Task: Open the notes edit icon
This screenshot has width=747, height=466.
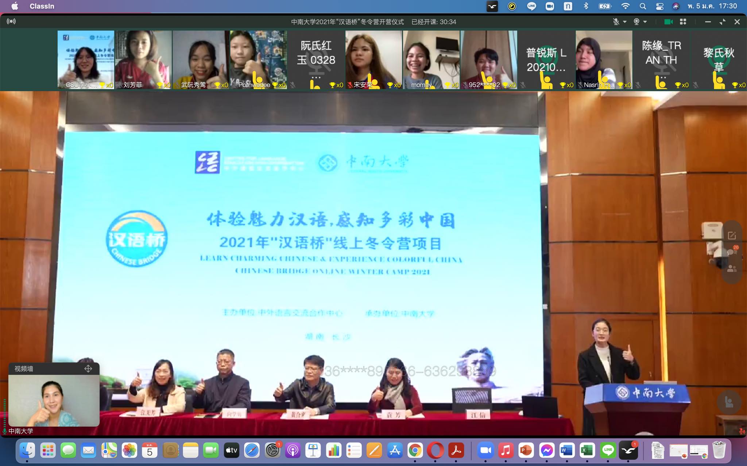Action: click(732, 236)
